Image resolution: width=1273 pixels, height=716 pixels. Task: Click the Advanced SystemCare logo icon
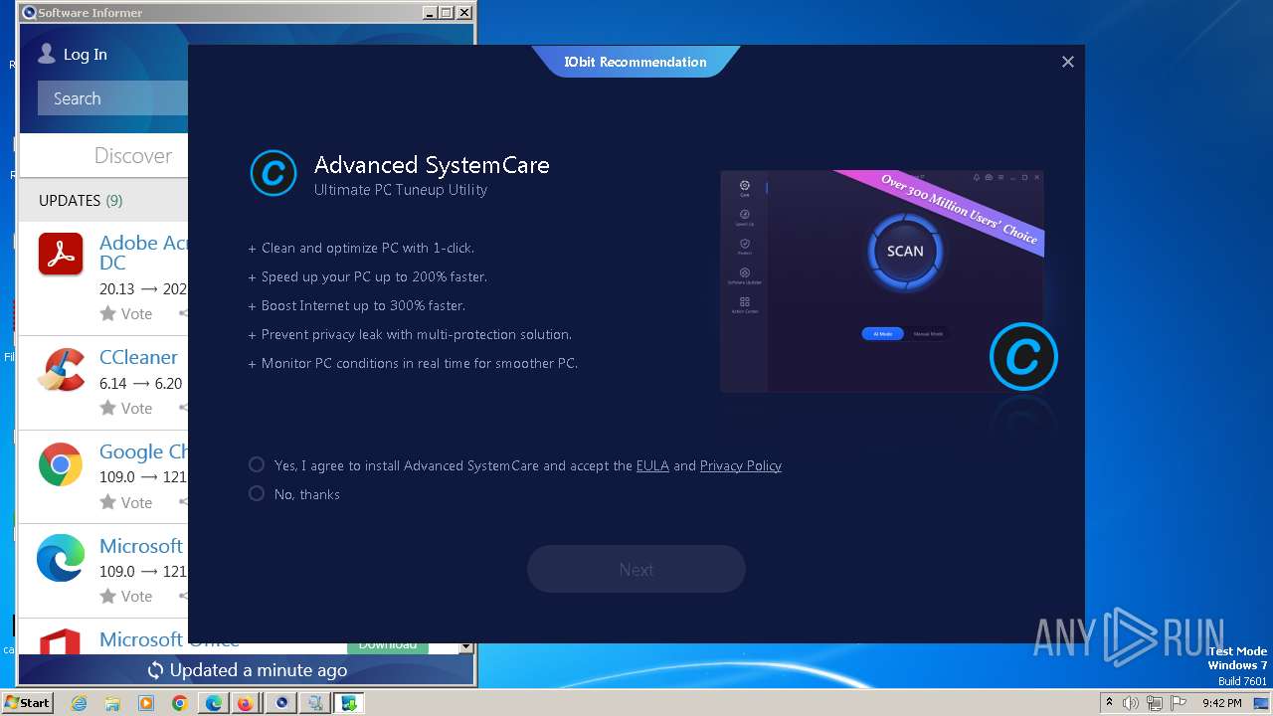click(273, 174)
